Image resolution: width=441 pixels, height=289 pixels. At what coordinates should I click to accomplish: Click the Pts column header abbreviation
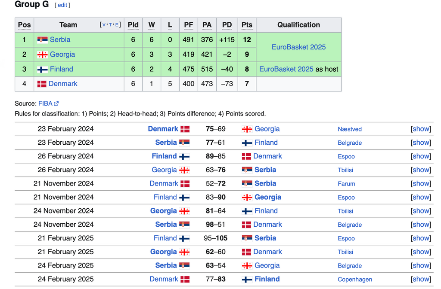coord(247,25)
